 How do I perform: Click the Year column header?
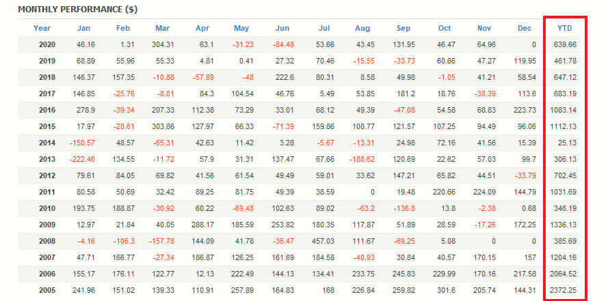pyautogui.click(x=42, y=28)
